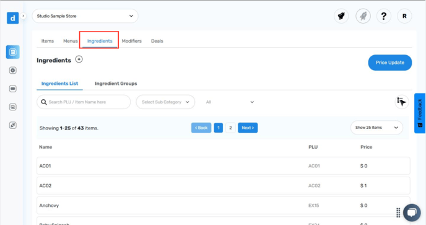
Task: Open the AC02 ingredient row name
Action: coord(45,186)
